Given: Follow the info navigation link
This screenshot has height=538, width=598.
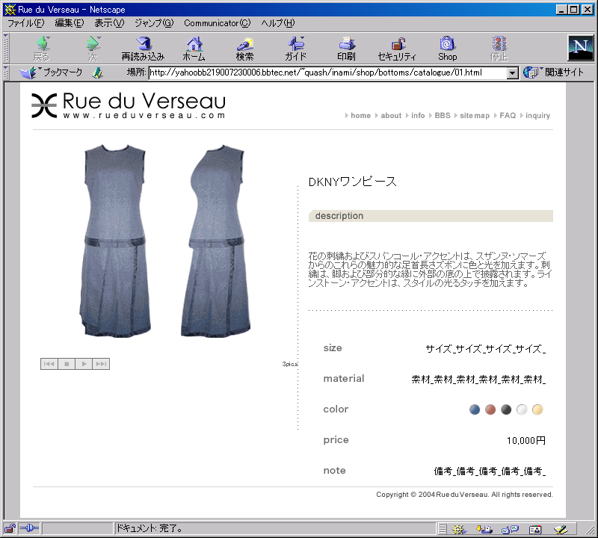Looking at the screenshot, I should click(418, 116).
